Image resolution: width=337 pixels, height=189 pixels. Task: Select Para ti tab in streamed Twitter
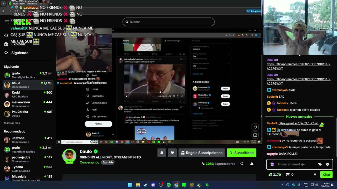pos(126,41)
